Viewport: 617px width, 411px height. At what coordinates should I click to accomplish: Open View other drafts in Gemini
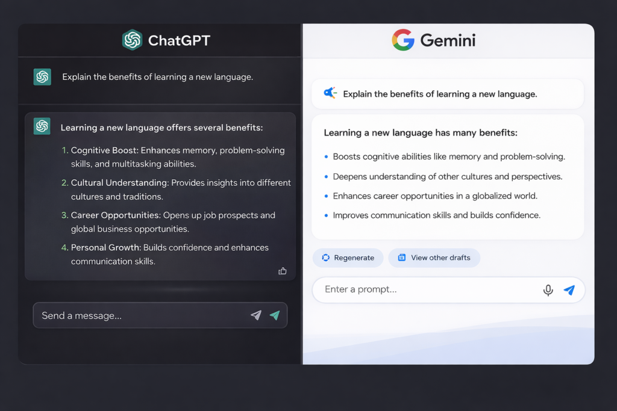click(x=434, y=258)
